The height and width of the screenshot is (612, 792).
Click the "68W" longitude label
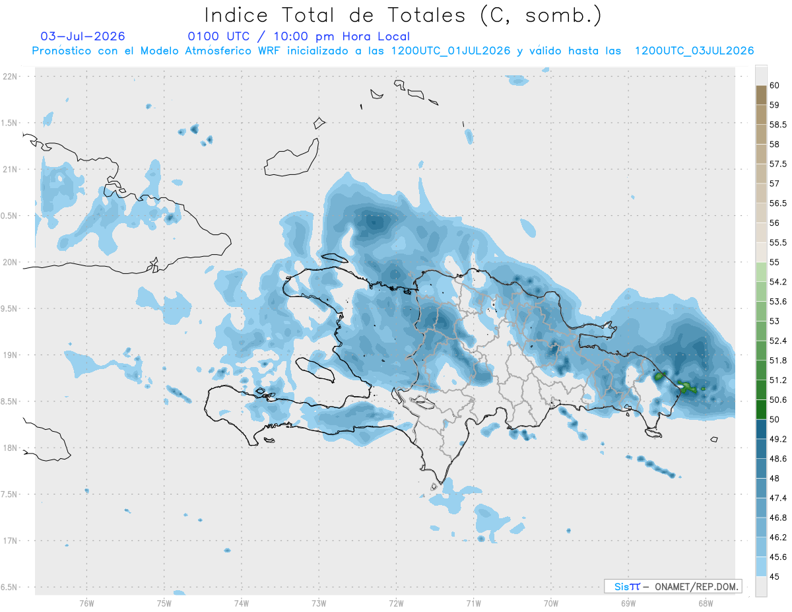705,603
